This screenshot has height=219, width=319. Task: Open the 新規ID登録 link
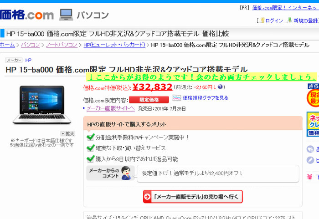coord(306,20)
